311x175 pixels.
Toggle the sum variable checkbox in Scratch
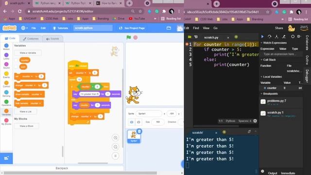(x=16, y=67)
